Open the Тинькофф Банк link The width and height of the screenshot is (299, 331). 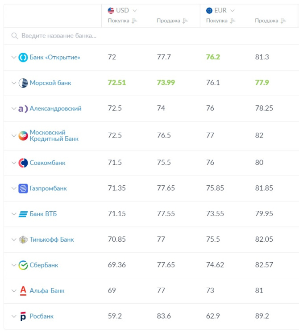(52, 239)
